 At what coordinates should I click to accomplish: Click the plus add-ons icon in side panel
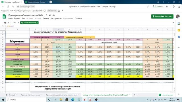179,47
